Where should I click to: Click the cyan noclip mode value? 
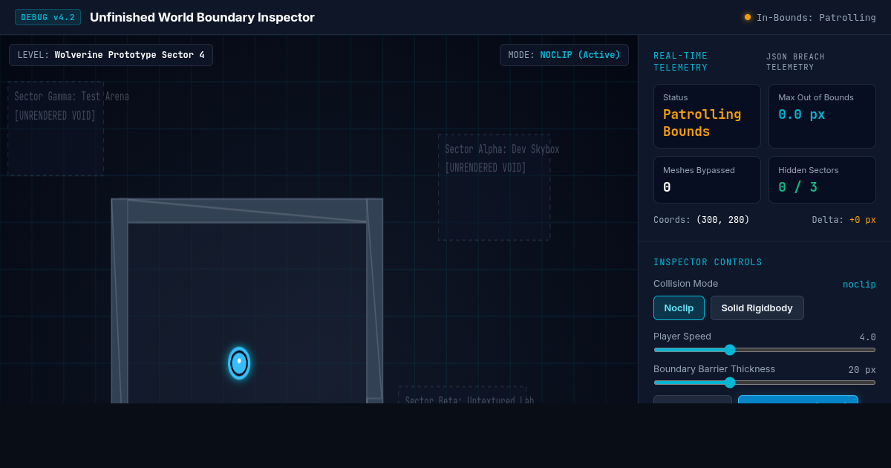[859, 285]
